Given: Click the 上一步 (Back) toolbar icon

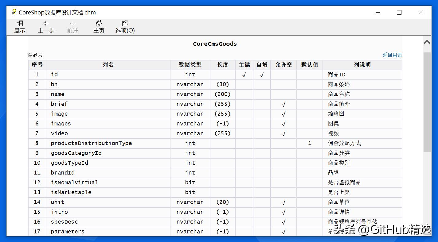Looking at the screenshot, I should click(46, 27).
